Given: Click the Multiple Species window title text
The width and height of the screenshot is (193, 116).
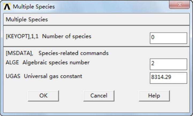Looking at the screenshot, I should (34, 7).
